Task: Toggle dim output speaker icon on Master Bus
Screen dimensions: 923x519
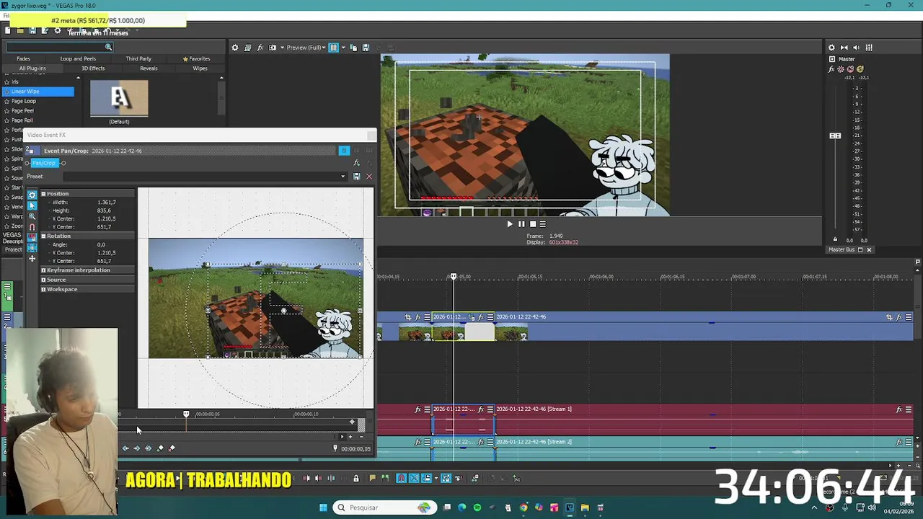Action: [856, 48]
